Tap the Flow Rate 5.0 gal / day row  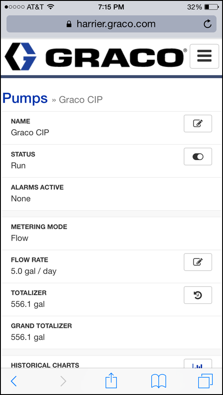tap(111, 267)
